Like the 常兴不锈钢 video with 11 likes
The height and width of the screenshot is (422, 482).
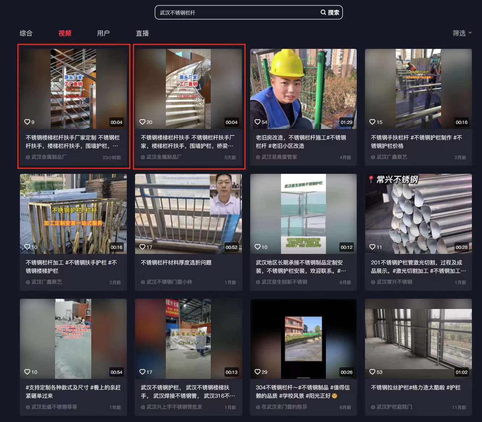(372, 247)
